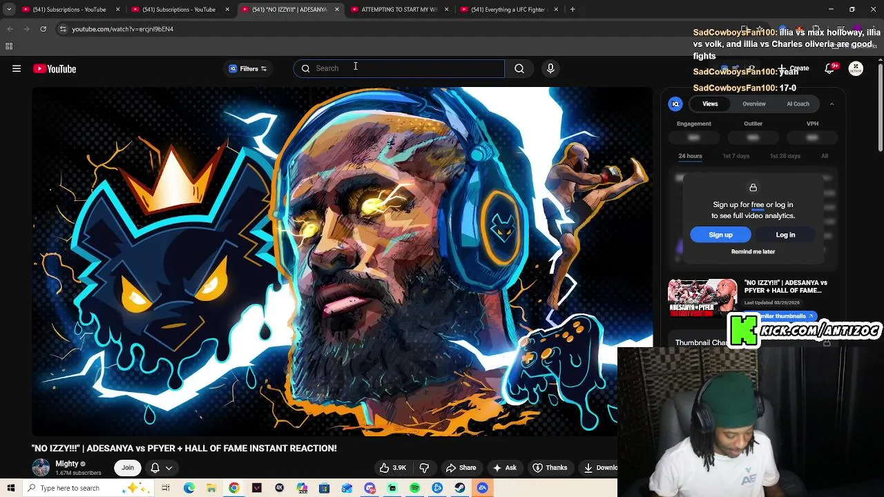Click the Log in button
Screen dimensions: 884x497
785,235
